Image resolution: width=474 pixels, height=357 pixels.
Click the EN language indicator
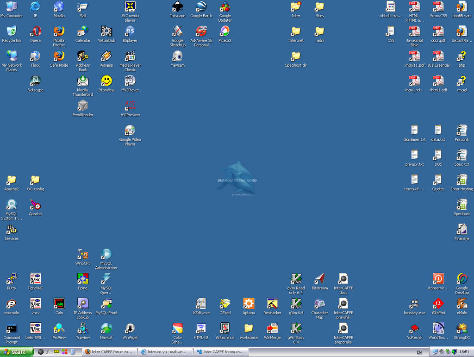click(419, 352)
